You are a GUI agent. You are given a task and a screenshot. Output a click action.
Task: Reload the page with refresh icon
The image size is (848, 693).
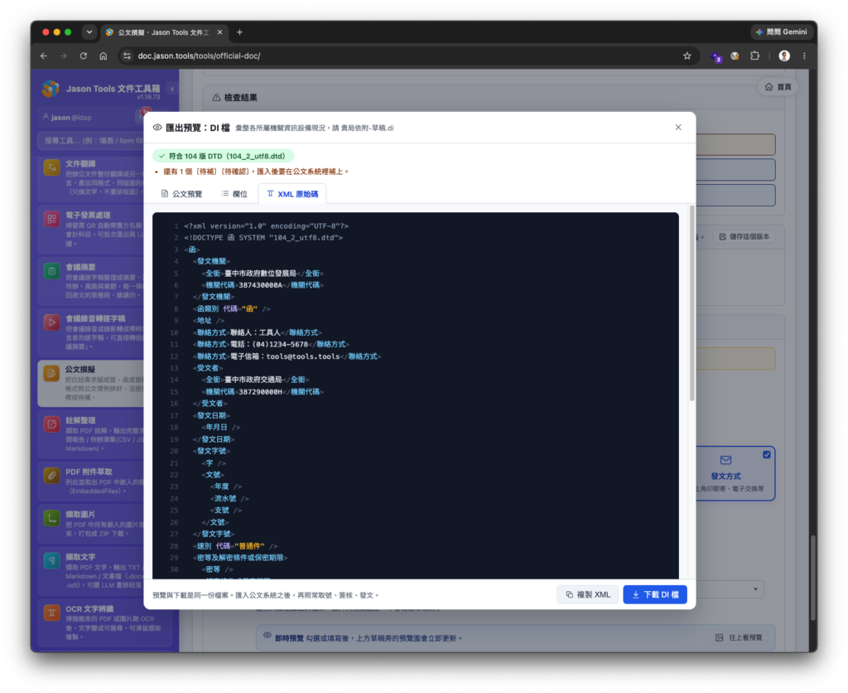click(84, 56)
